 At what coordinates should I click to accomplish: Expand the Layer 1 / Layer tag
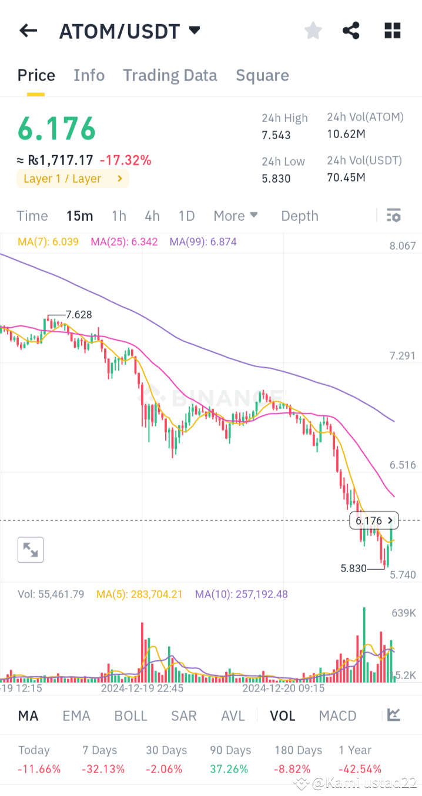tap(72, 179)
